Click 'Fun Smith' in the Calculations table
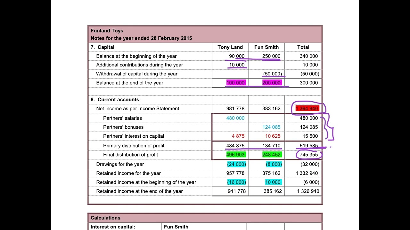The height and width of the screenshot is (230, 410). (x=176, y=227)
